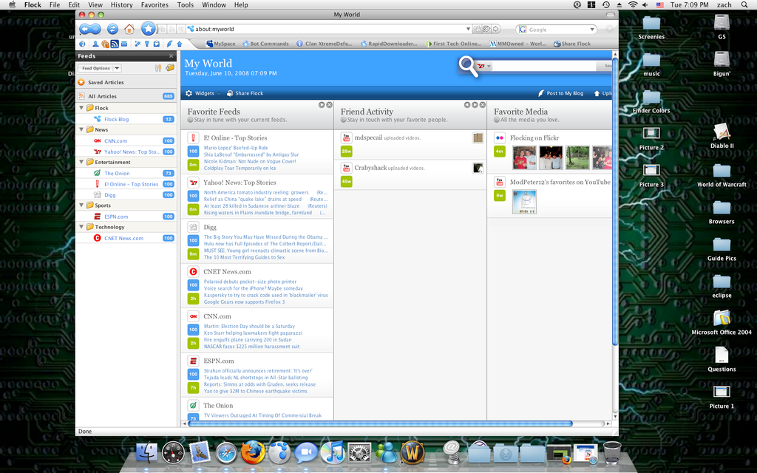Open iTunes from the Dock
757x473 pixels.
(333, 453)
